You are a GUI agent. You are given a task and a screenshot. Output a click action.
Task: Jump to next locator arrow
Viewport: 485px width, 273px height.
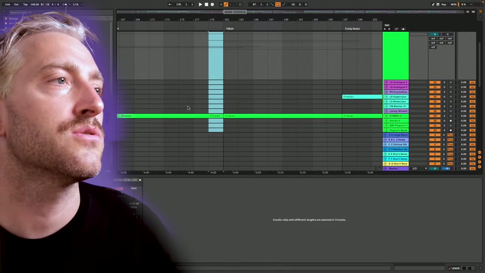click(x=389, y=29)
